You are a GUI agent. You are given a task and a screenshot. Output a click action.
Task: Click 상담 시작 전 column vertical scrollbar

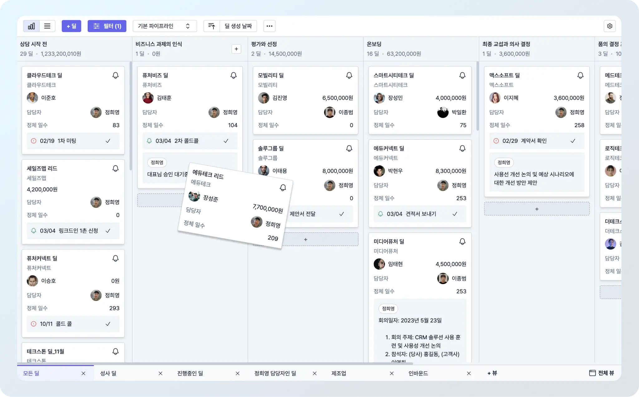[x=130, y=116]
